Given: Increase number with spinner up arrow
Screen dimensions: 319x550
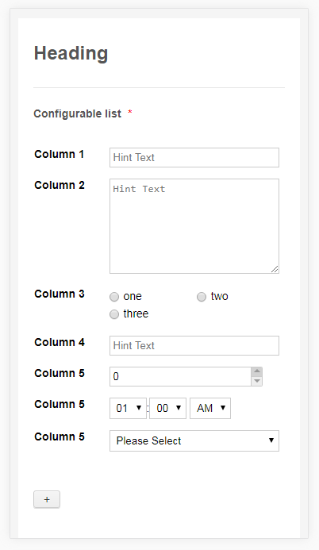Looking at the screenshot, I should coord(257,371).
